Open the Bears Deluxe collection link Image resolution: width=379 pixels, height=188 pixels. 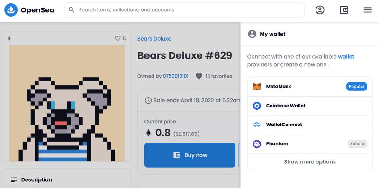point(154,39)
